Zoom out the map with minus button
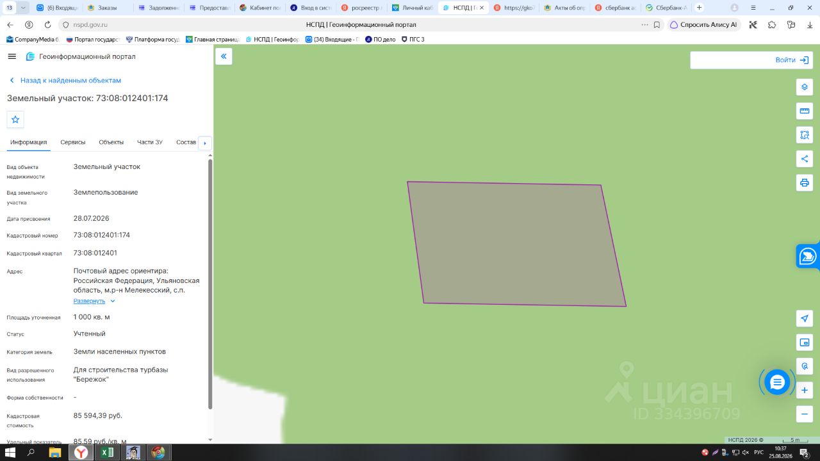This screenshot has width=820, height=461. click(805, 414)
